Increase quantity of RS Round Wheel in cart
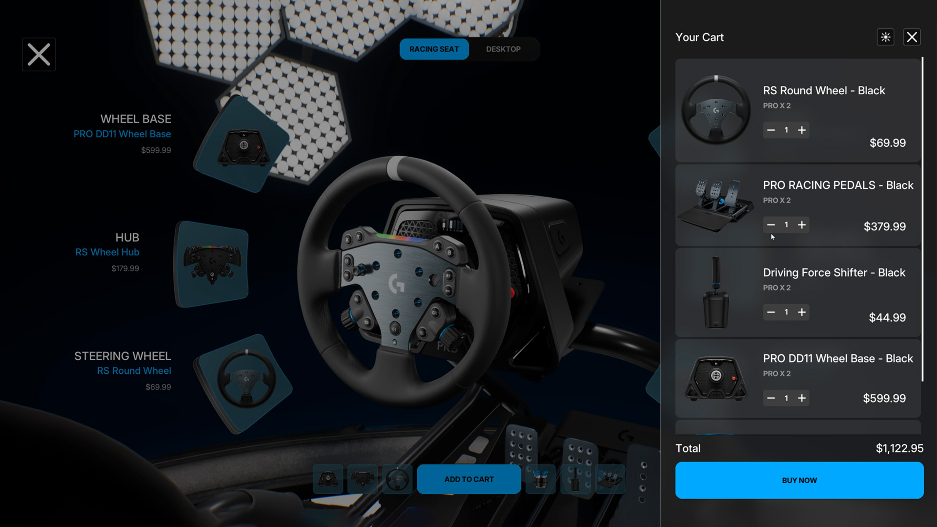Image resolution: width=937 pixels, height=527 pixels. [x=802, y=130]
